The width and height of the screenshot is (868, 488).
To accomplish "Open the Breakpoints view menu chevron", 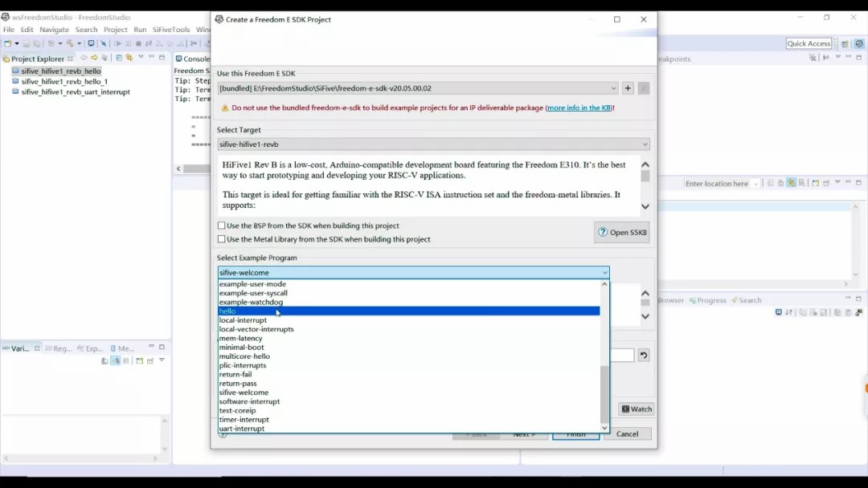I will tap(838, 57).
